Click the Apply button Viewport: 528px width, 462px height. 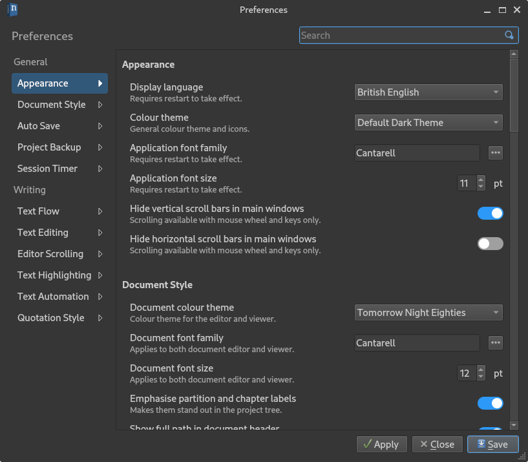coord(381,445)
